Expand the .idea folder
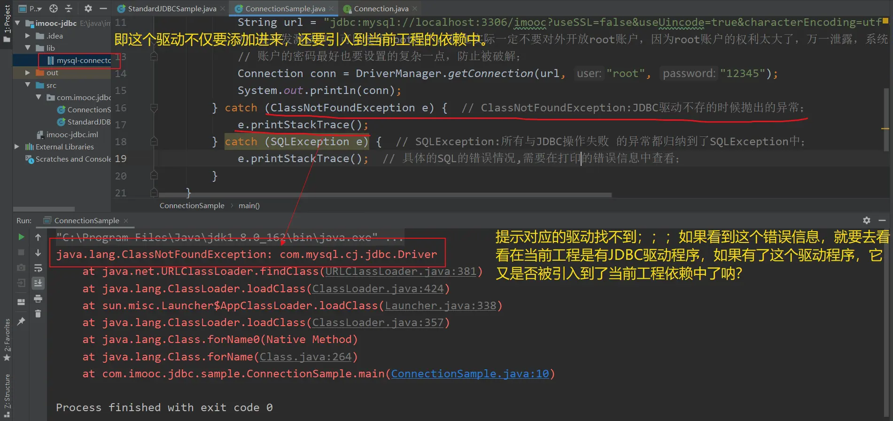Screen dimensions: 893x421 pyautogui.click(x=27, y=36)
